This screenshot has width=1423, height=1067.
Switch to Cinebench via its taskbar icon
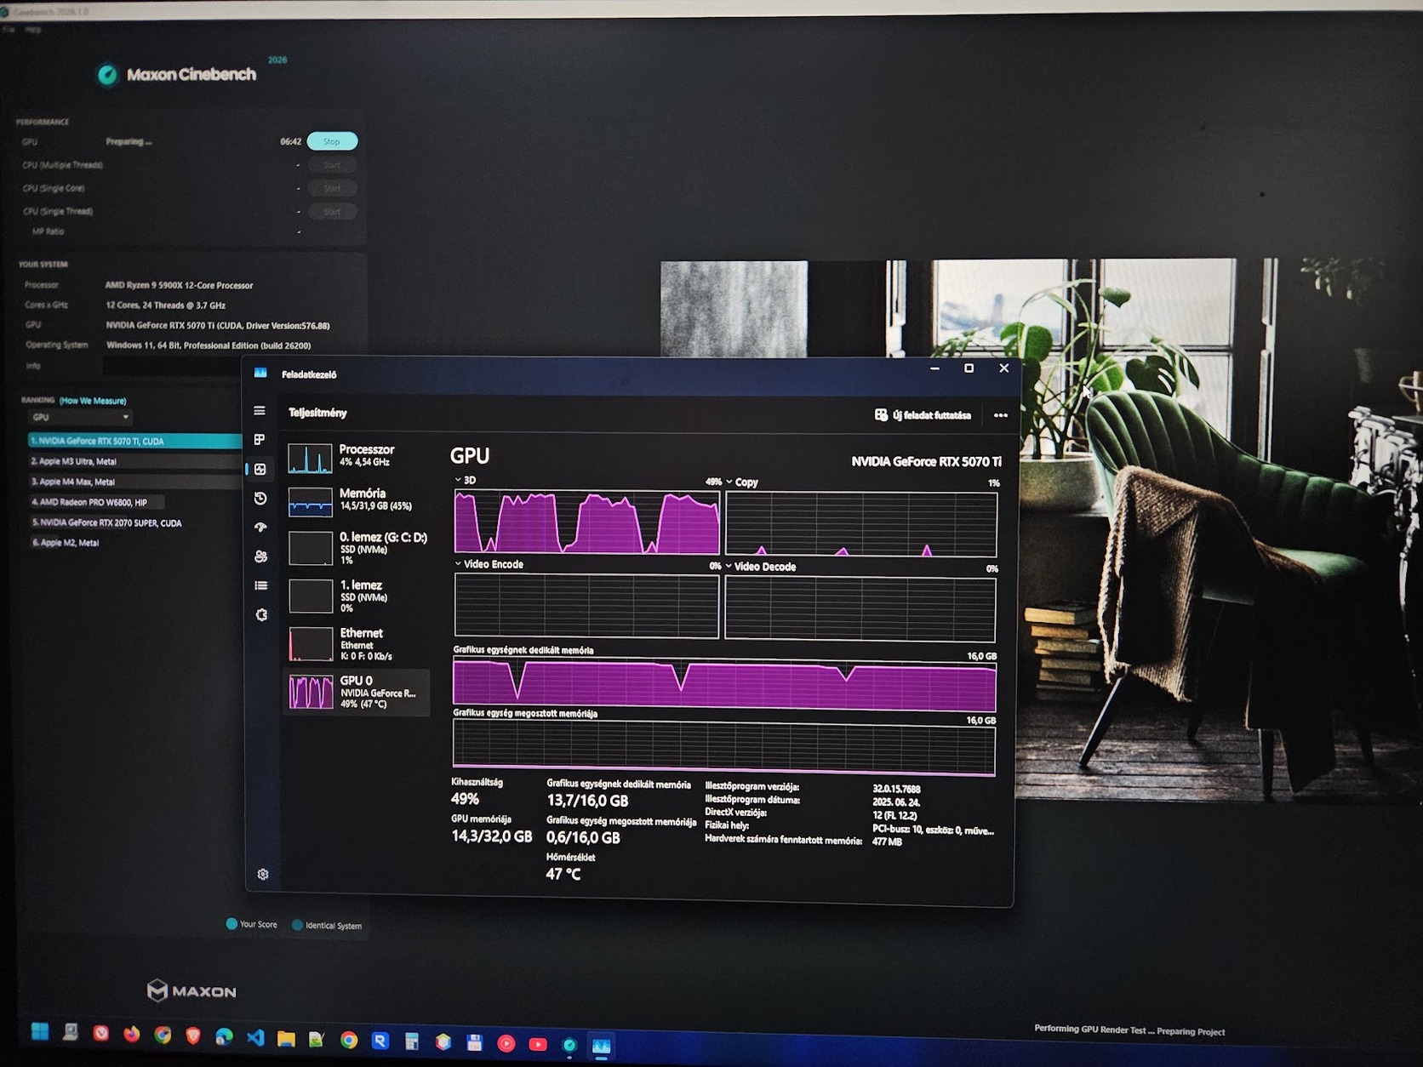[x=569, y=1045]
